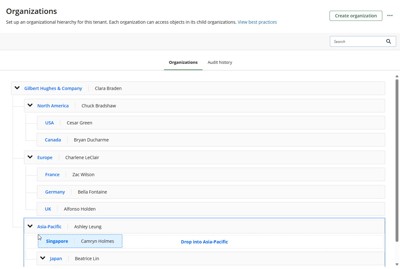Click the scroll up arrow

point(397,76)
